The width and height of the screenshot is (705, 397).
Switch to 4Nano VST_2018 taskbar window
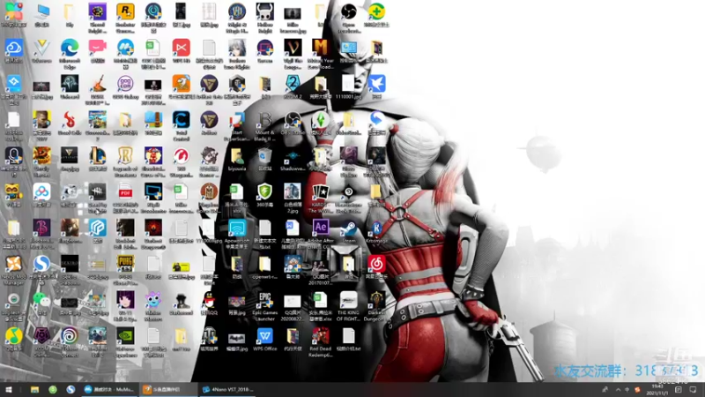pyautogui.click(x=227, y=389)
